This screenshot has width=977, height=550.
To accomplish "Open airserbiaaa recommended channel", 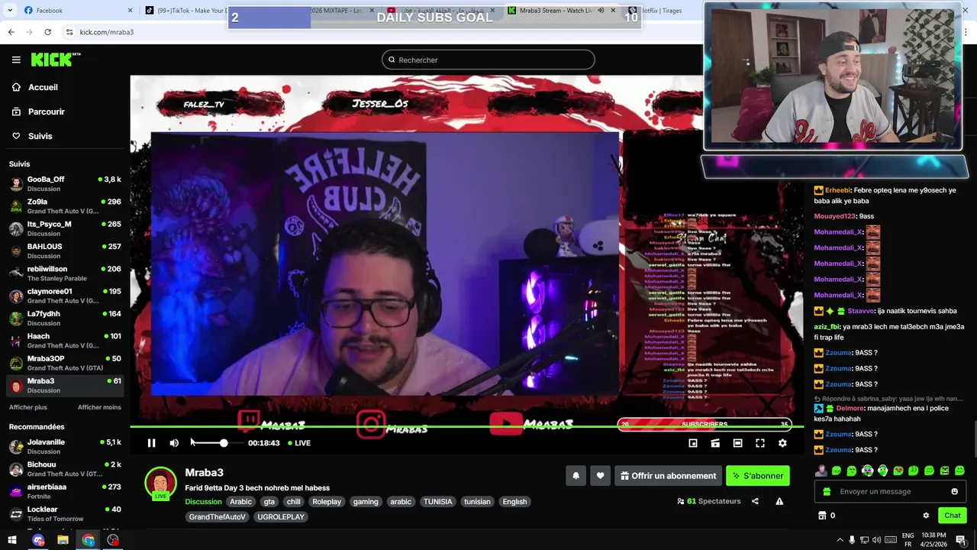I will pos(65,491).
